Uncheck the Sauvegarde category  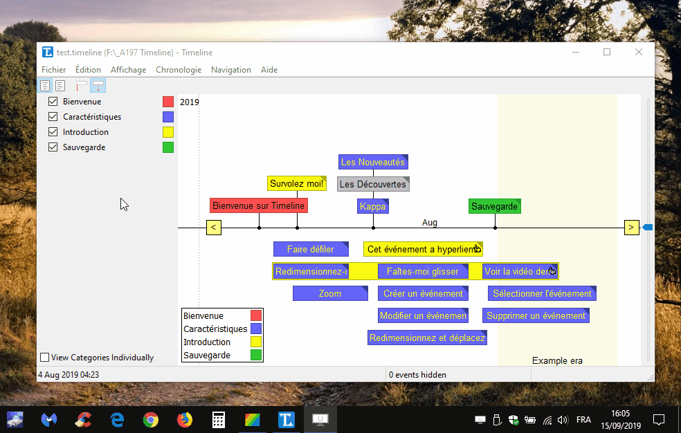(53, 147)
